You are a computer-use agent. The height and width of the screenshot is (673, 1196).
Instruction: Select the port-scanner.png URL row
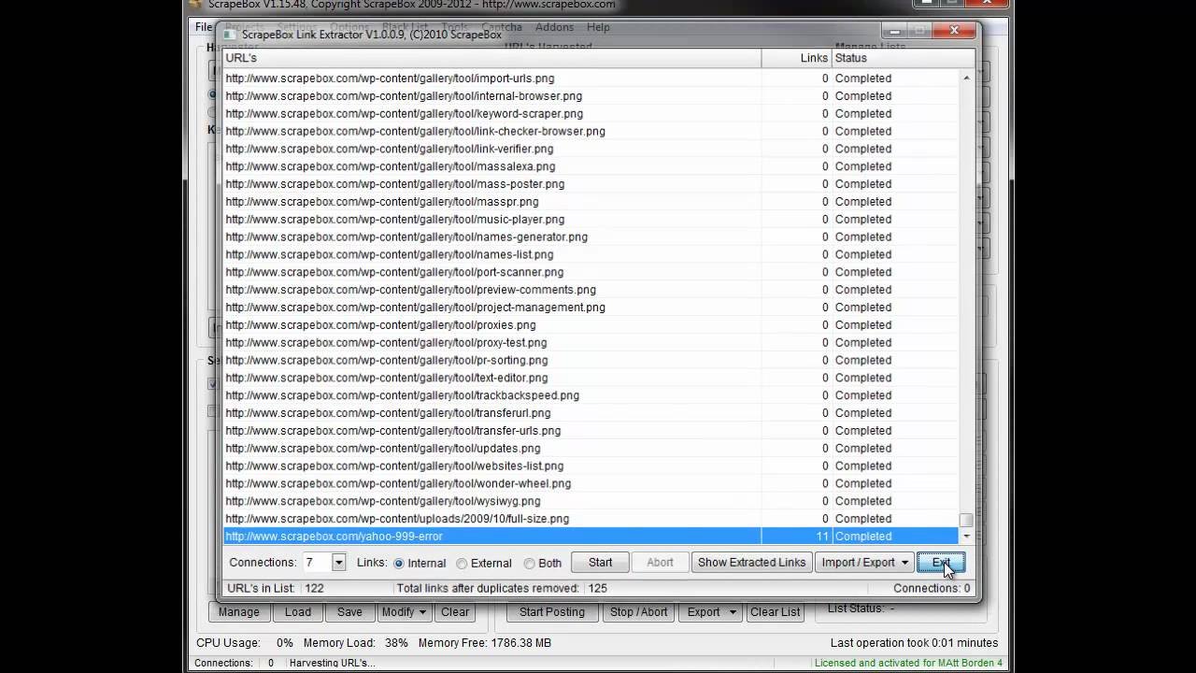591,272
